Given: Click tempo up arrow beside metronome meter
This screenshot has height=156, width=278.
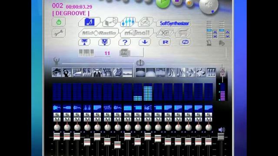Looking at the screenshot, I should pyautogui.click(x=215, y=32).
